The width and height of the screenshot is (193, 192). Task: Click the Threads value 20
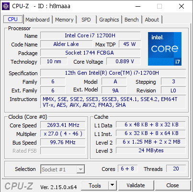[176, 169]
